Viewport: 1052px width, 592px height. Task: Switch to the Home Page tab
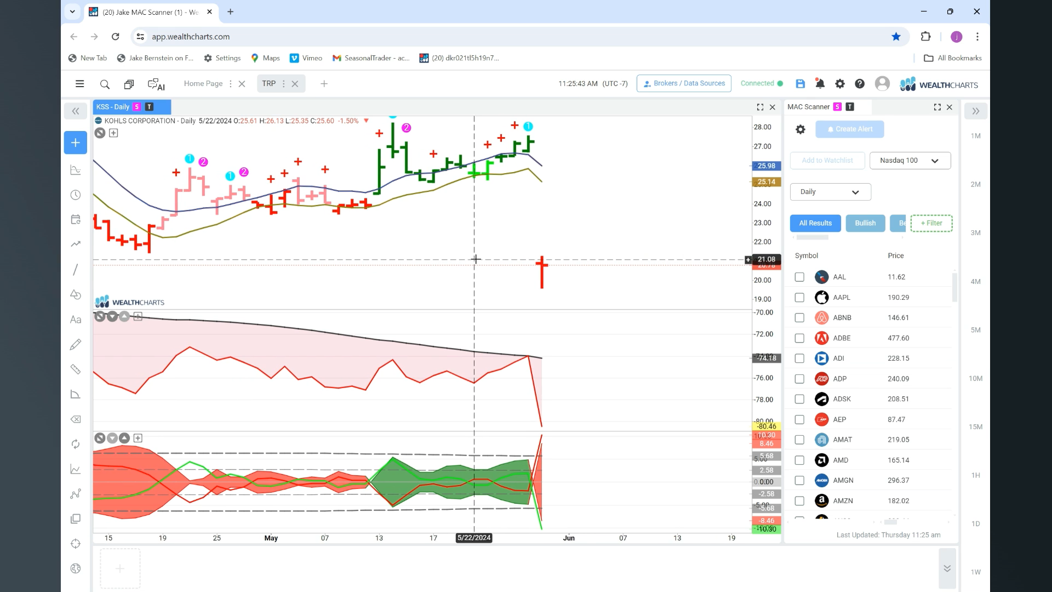coord(203,84)
